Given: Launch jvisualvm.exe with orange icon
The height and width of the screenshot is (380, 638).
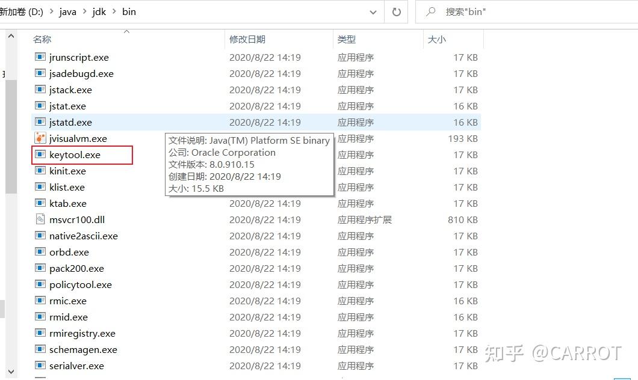Looking at the screenshot, I should [78, 138].
